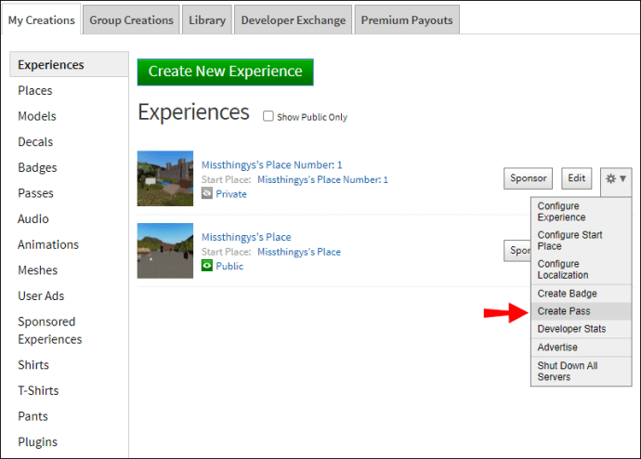Open the Developer Exchange tab
The height and width of the screenshot is (459, 641).
[x=294, y=20]
